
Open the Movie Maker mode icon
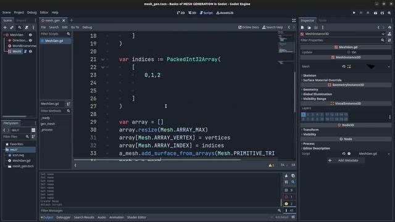click(389, 12)
